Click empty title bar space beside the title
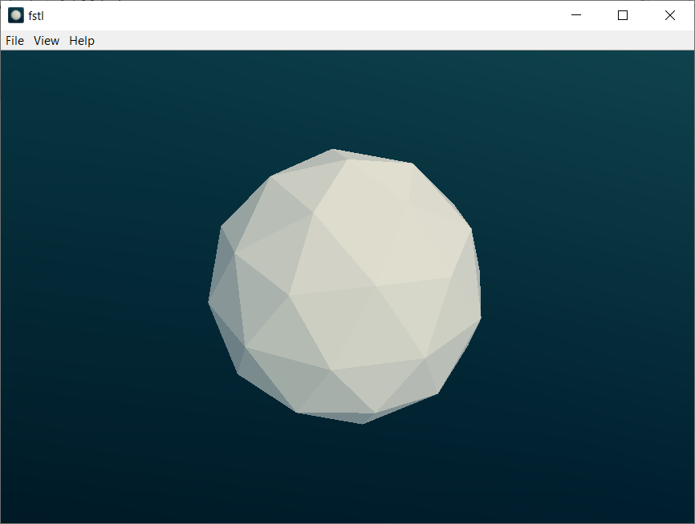The image size is (695, 524). (305, 15)
